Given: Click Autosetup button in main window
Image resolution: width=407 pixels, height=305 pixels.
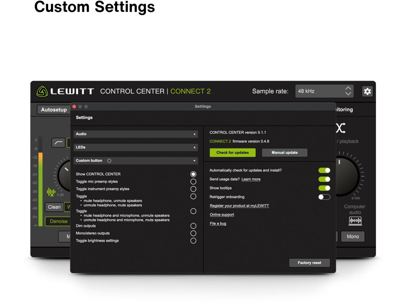Looking at the screenshot, I should pos(54,110).
